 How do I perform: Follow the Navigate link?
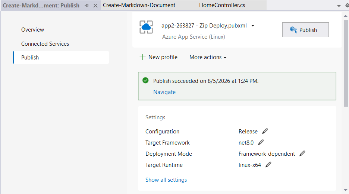pyautogui.click(x=164, y=92)
